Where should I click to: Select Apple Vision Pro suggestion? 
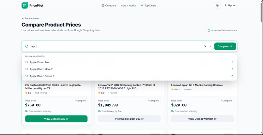tap(129, 62)
